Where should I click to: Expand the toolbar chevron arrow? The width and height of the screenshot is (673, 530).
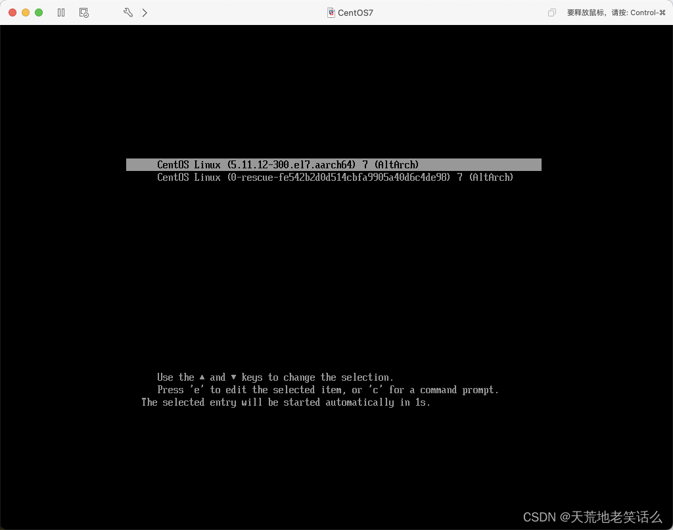(145, 12)
